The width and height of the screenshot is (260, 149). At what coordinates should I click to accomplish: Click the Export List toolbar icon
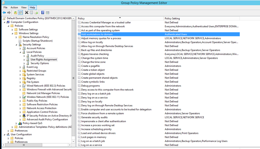(36, 12)
